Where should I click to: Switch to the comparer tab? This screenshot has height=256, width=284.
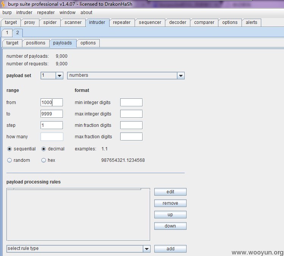click(204, 22)
